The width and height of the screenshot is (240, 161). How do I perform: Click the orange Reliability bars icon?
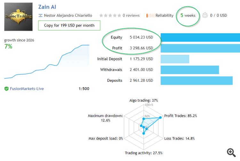click(x=150, y=15)
